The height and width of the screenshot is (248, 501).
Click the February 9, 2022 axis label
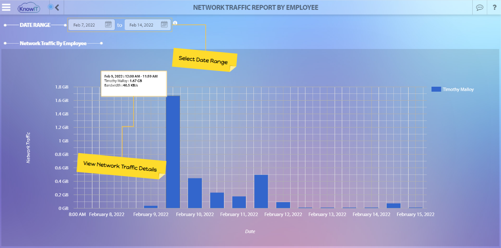coord(151,214)
